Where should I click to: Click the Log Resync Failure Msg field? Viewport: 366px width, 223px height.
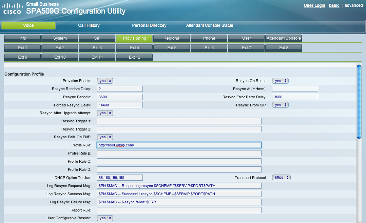pos(179,202)
